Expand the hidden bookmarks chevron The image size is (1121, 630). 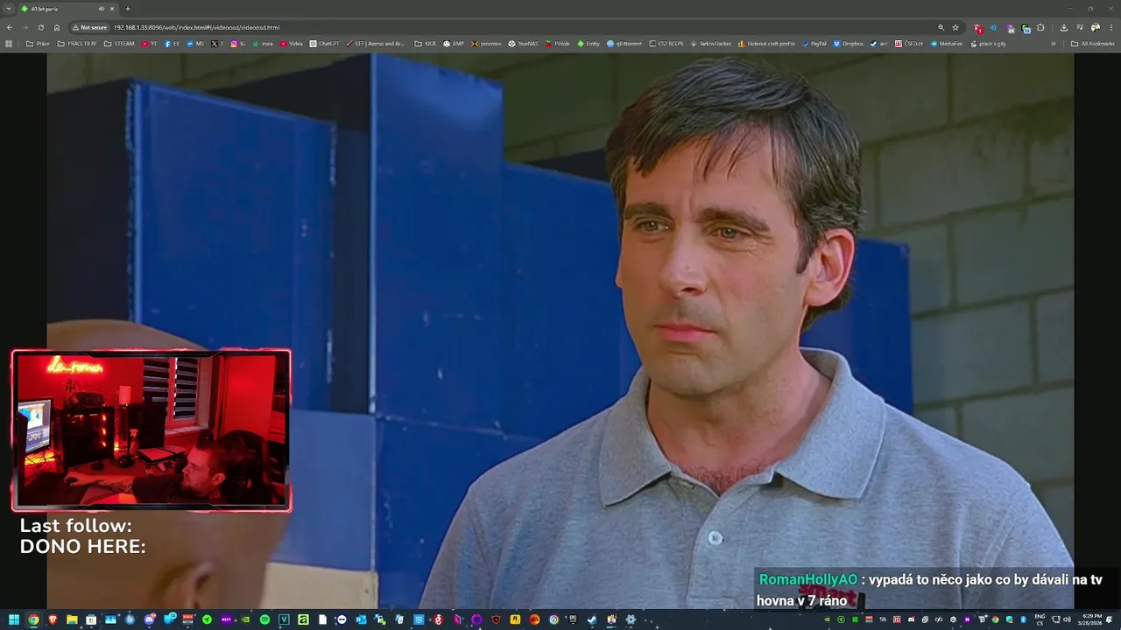click(1054, 43)
